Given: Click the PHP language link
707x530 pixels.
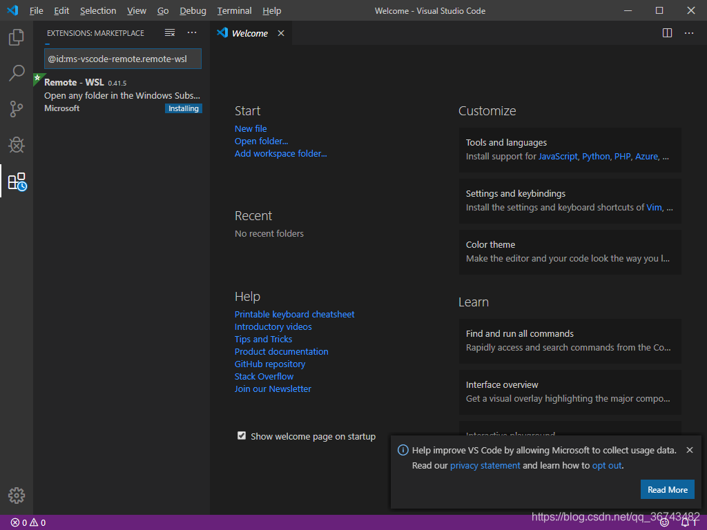Looking at the screenshot, I should (622, 157).
